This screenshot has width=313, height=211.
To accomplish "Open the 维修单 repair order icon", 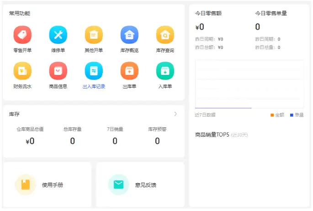I will click(x=58, y=35).
